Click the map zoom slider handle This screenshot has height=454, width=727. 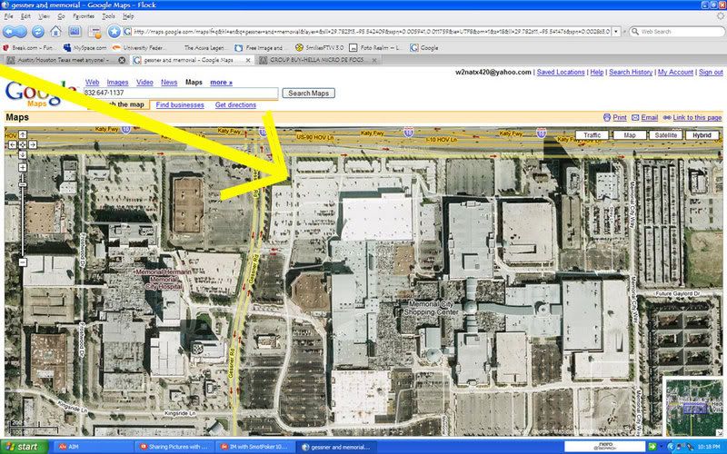click(24, 186)
